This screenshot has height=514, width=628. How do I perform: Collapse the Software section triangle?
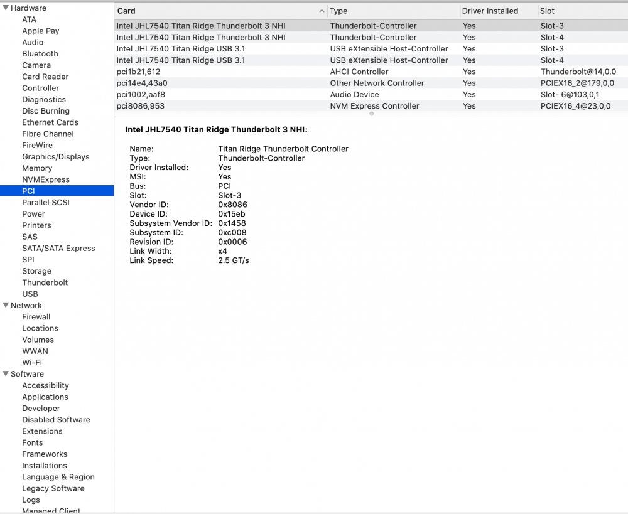point(6,373)
